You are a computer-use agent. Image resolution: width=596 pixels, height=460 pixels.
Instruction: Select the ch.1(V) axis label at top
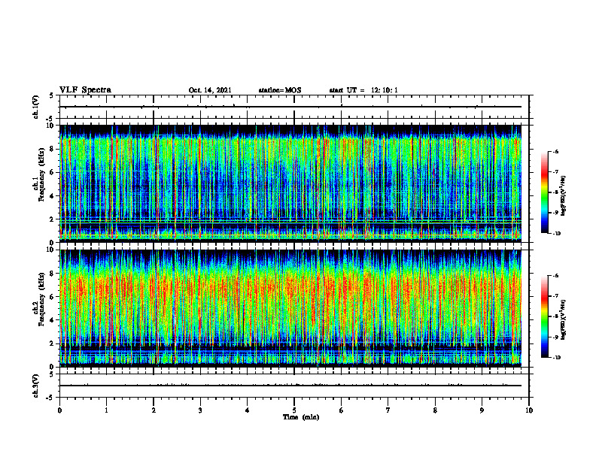[x=36, y=107]
